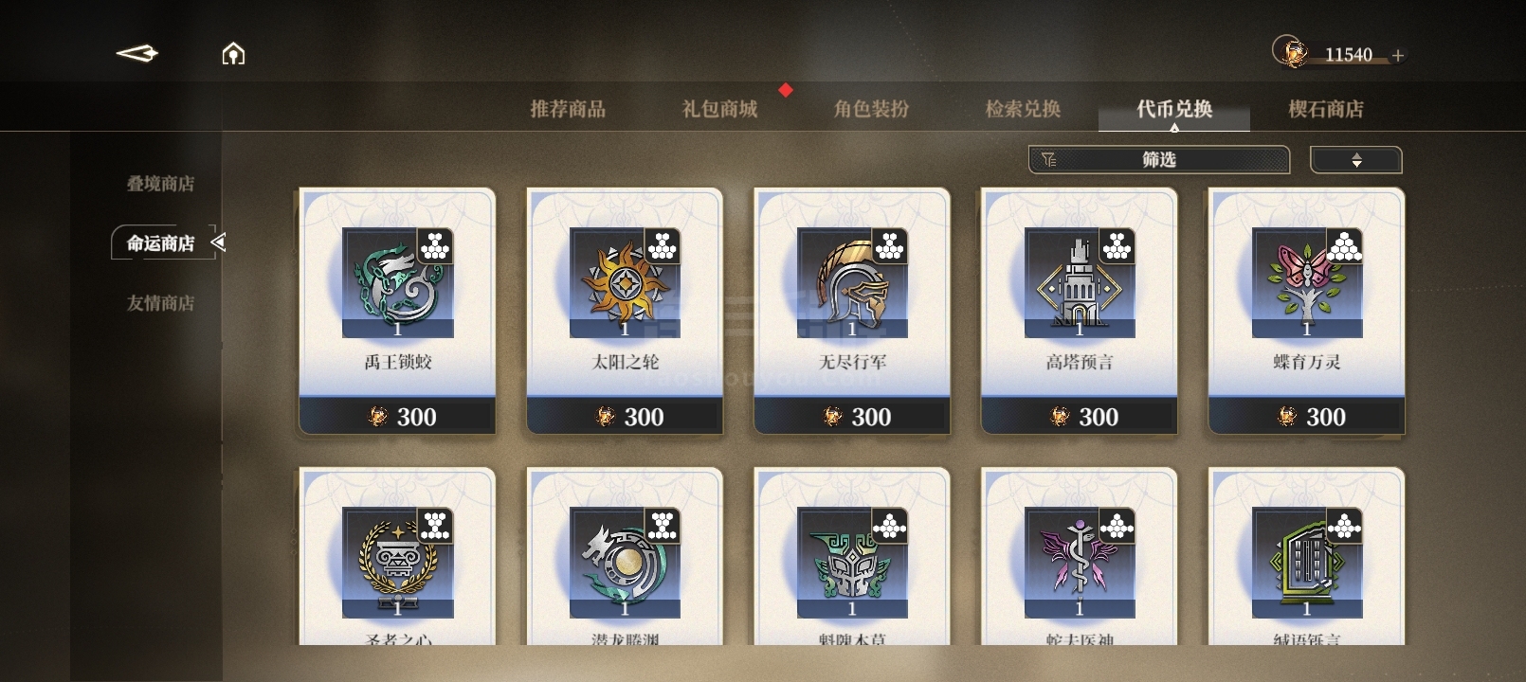Go back with the arrow icon
1526x682 pixels.
[x=136, y=54]
